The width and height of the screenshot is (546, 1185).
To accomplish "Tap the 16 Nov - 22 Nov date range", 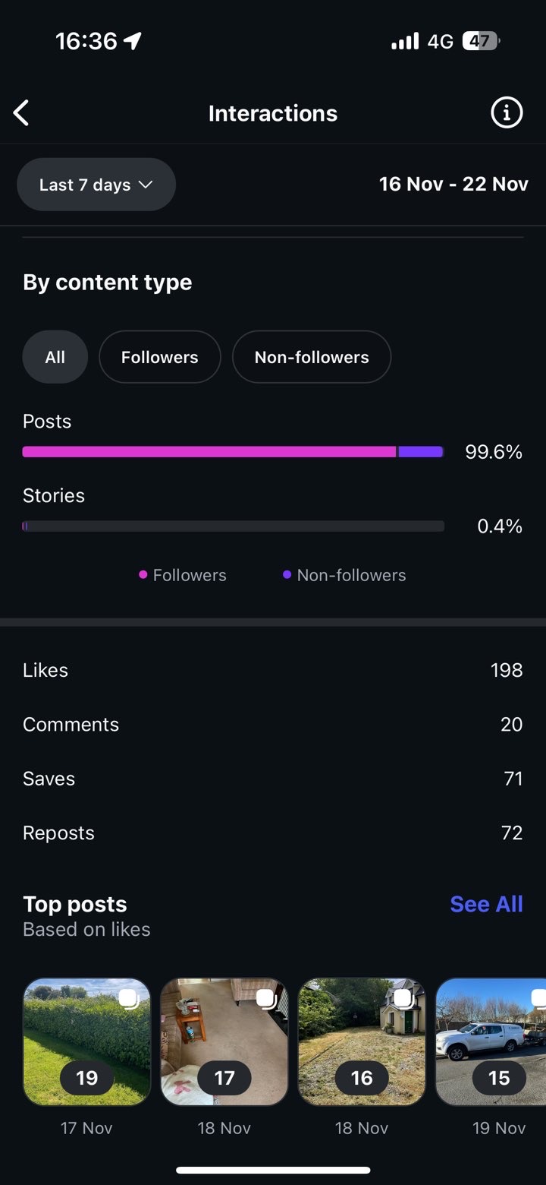I will (x=453, y=185).
